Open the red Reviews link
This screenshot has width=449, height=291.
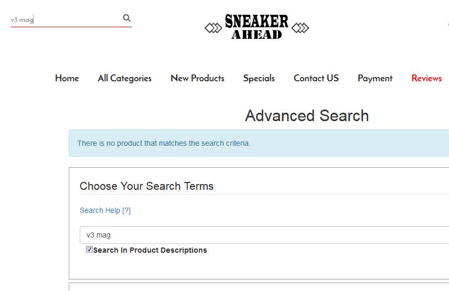426,78
